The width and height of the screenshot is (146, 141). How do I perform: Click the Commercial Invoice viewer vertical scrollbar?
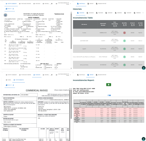point(71,104)
